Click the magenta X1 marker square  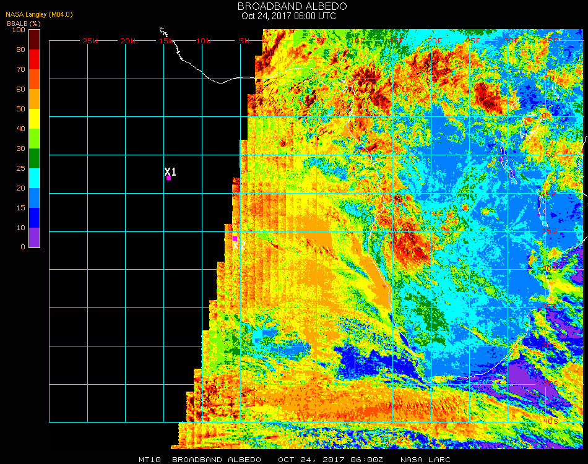169,178
